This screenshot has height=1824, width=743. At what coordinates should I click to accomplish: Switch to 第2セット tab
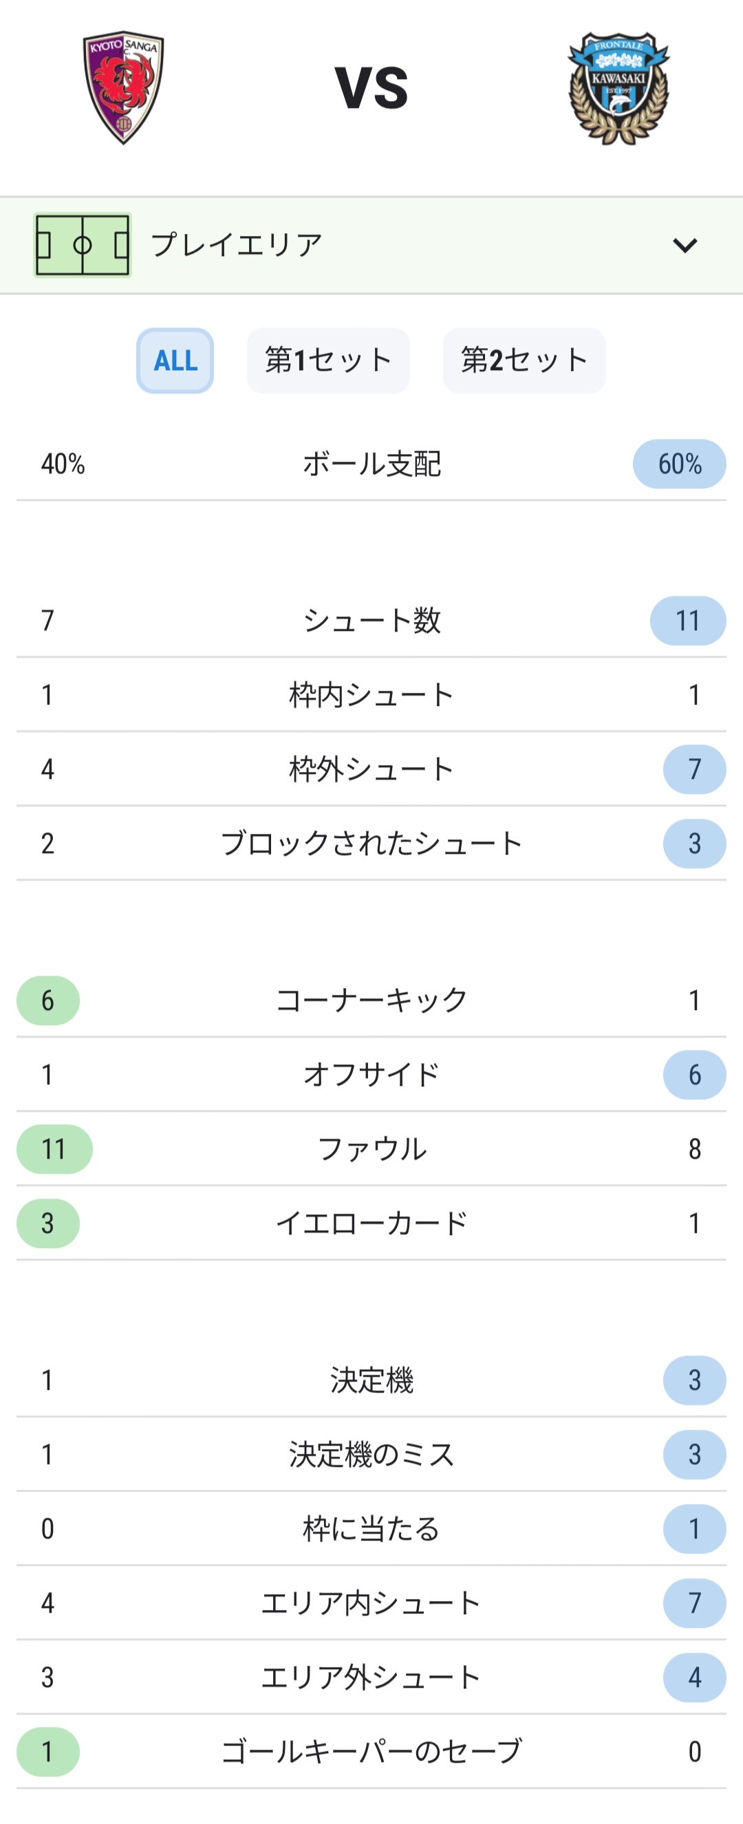524,361
